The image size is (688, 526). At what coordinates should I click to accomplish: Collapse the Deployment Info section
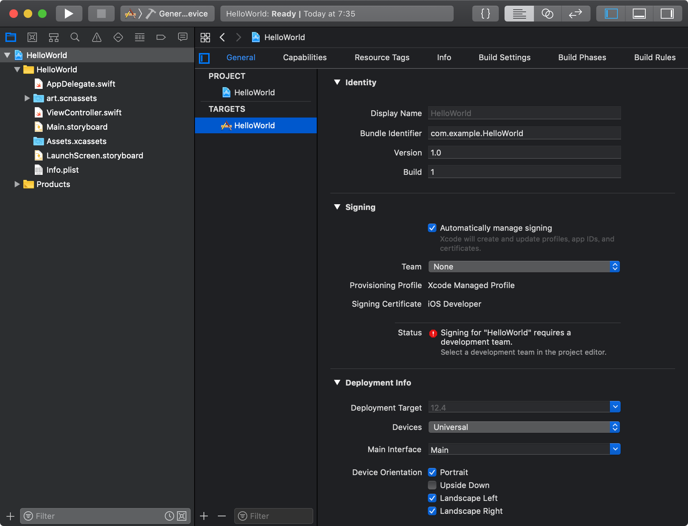pos(337,382)
